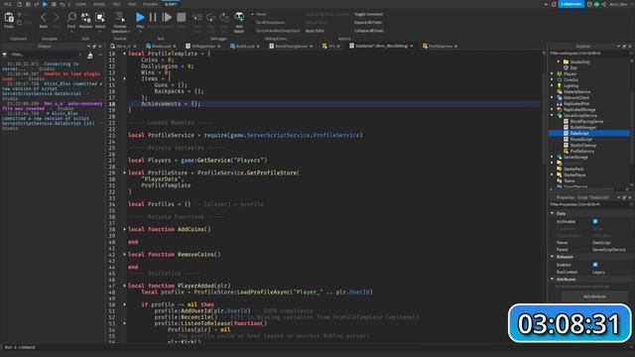Click the Share icon near username
Image resolution: width=635 pixels, height=357 pixels.
[604, 4]
